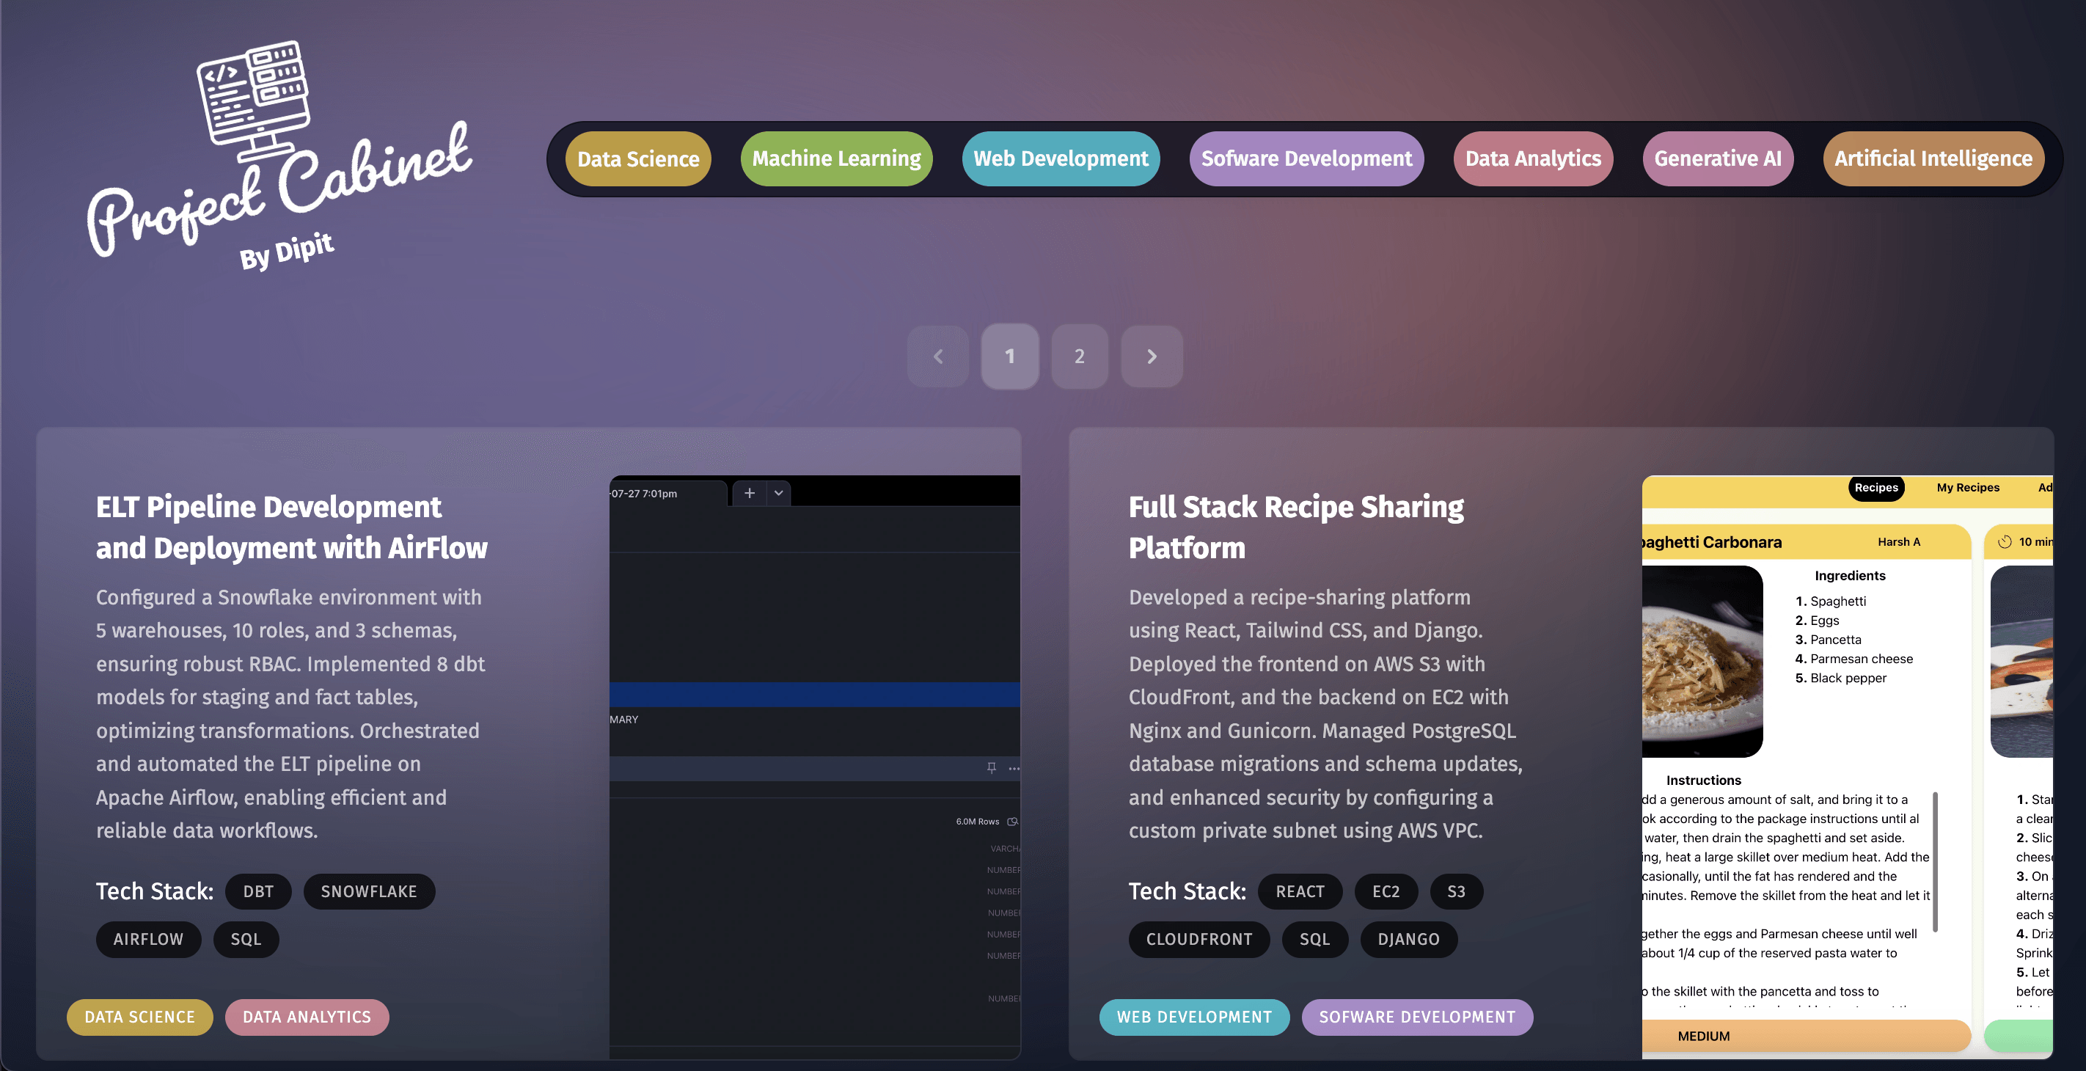Click the Snowflake screenshot thumbnail

pyautogui.click(x=815, y=767)
